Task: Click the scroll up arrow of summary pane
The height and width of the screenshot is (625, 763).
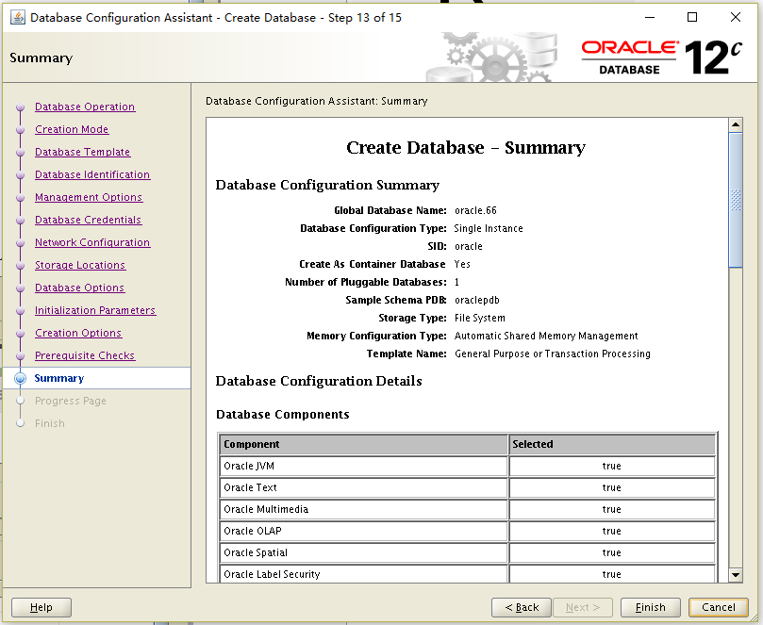Action: point(736,124)
